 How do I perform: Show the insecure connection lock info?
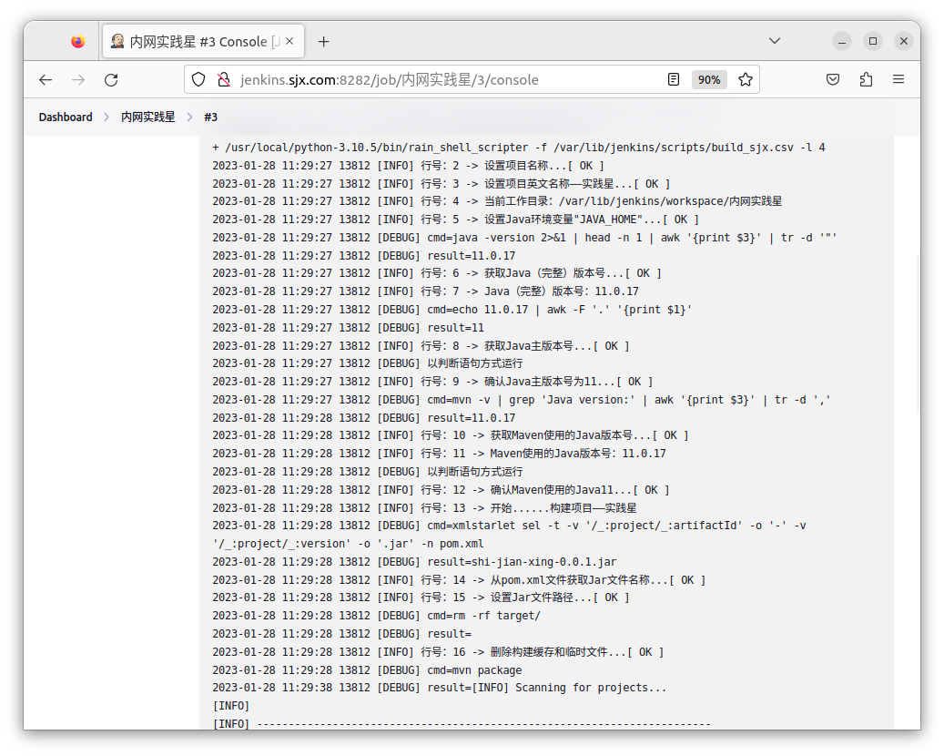[222, 80]
